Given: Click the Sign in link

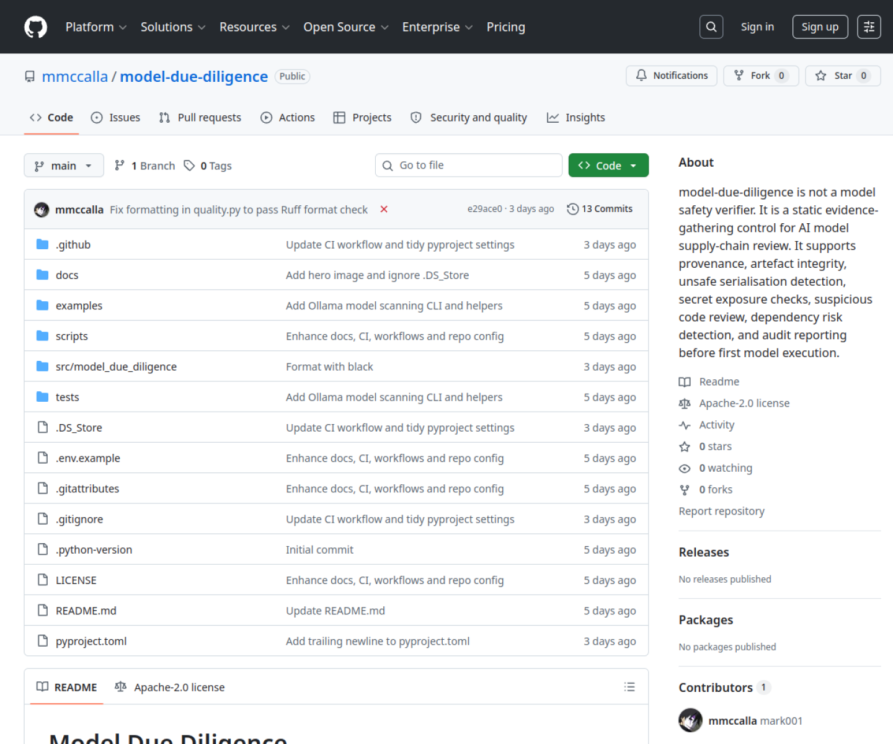Looking at the screenshot, I should click(x=757, y=27).
